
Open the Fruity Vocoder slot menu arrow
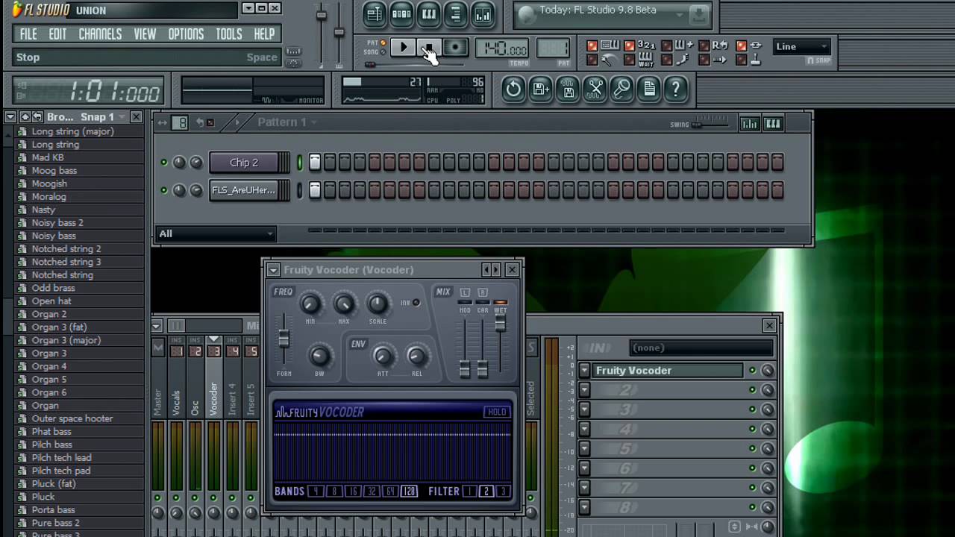click(585, 371)
